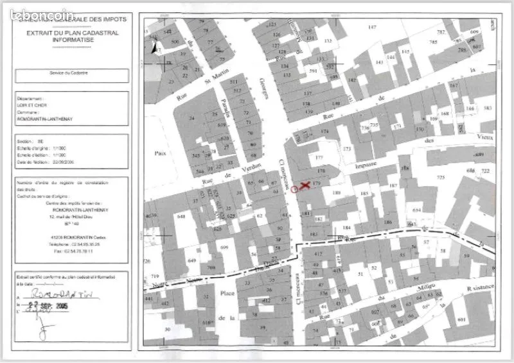Click the "R sistance" street label
The width and height of the screenshot is (514, 363).
click(480, 288)
